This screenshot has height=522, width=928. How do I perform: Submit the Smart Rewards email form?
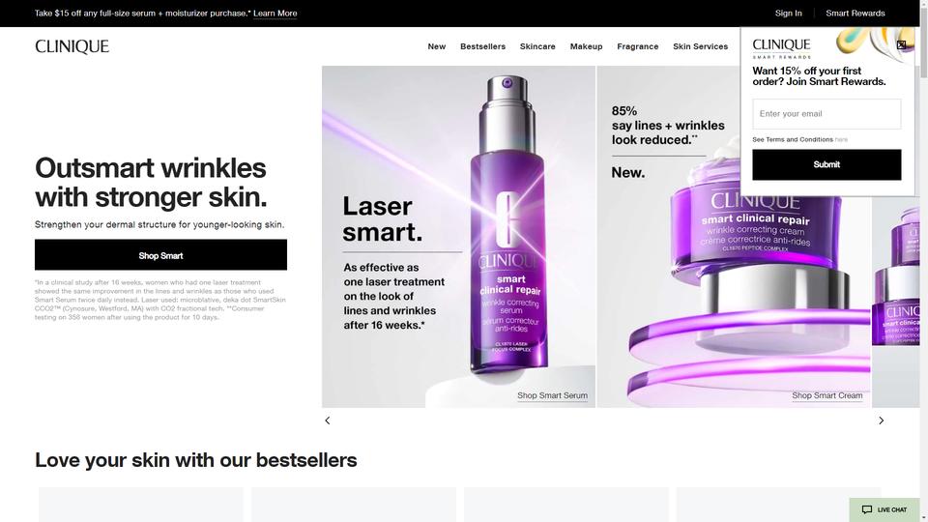click(826, 164)
